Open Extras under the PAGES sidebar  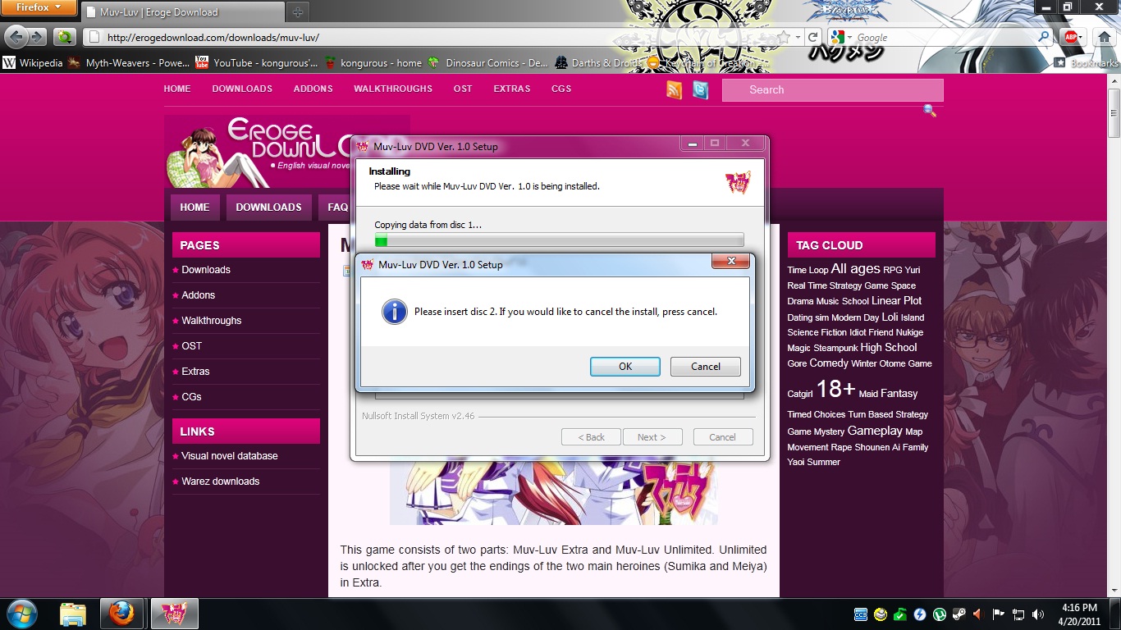tap(195, 372)
